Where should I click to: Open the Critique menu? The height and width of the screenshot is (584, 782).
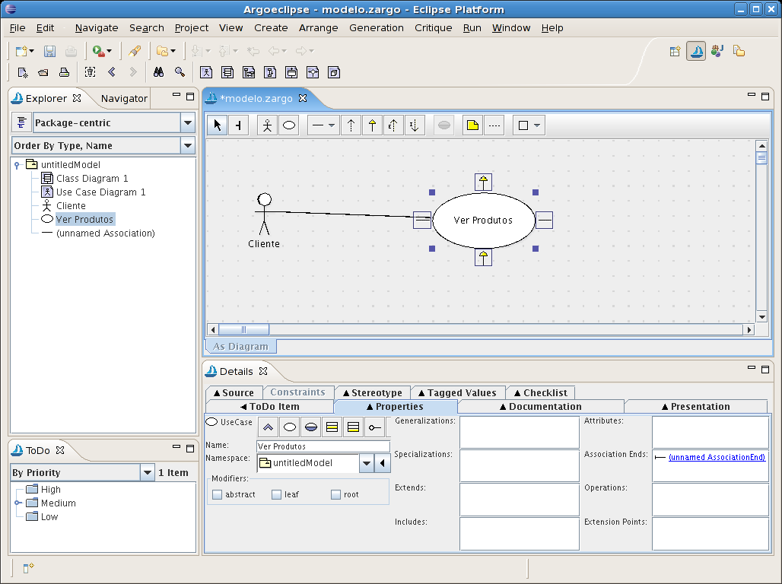433,27
